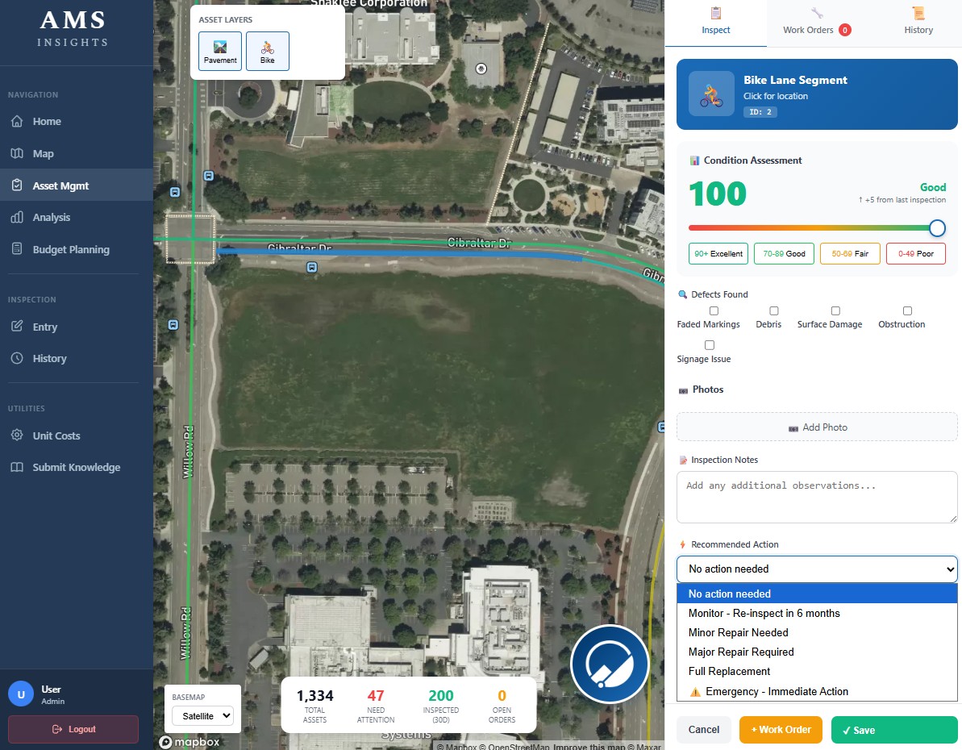Click the Recommended Action select box

pos(817,569)
